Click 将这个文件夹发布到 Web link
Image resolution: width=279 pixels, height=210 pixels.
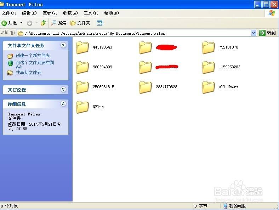35,64
